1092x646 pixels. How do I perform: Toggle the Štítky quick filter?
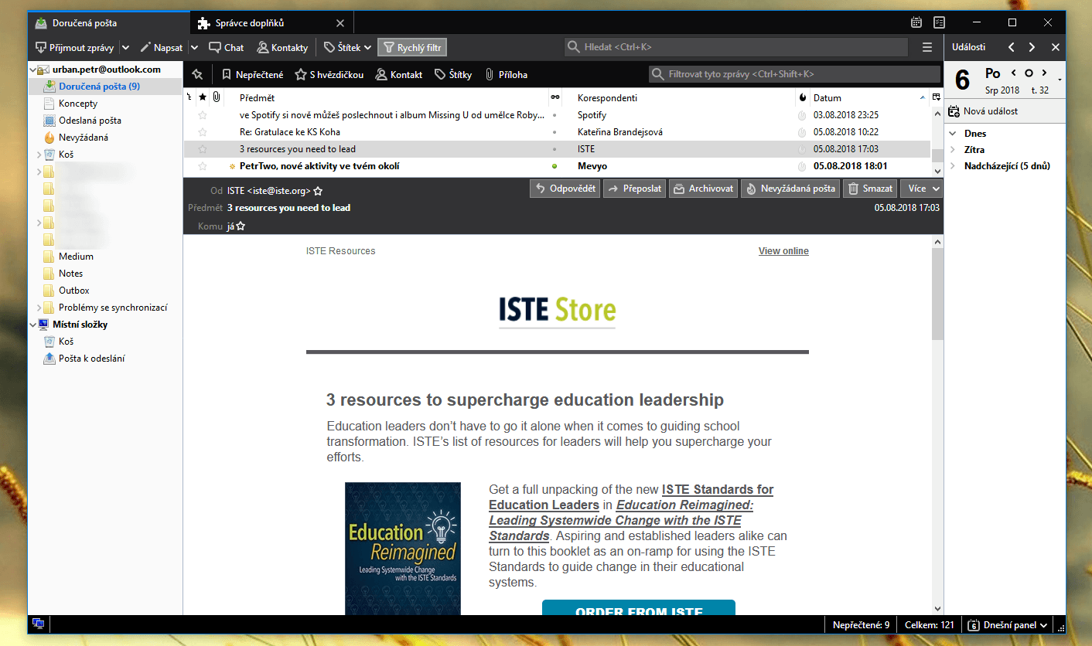click(453, 75)
